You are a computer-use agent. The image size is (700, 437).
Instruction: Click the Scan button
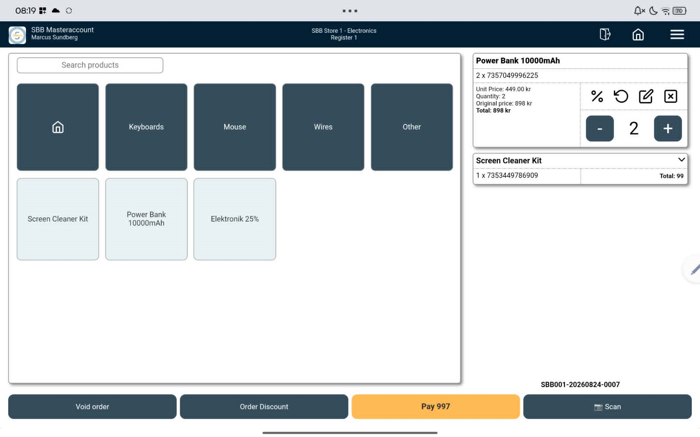[607, 407]
